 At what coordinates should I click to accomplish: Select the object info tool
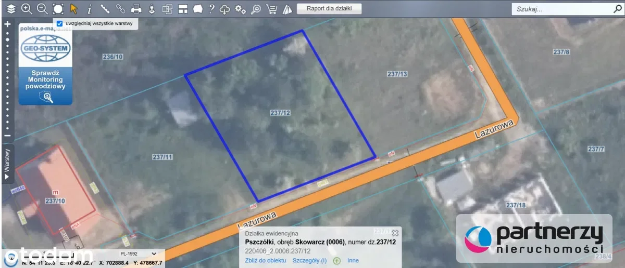(x=89, y=8)
